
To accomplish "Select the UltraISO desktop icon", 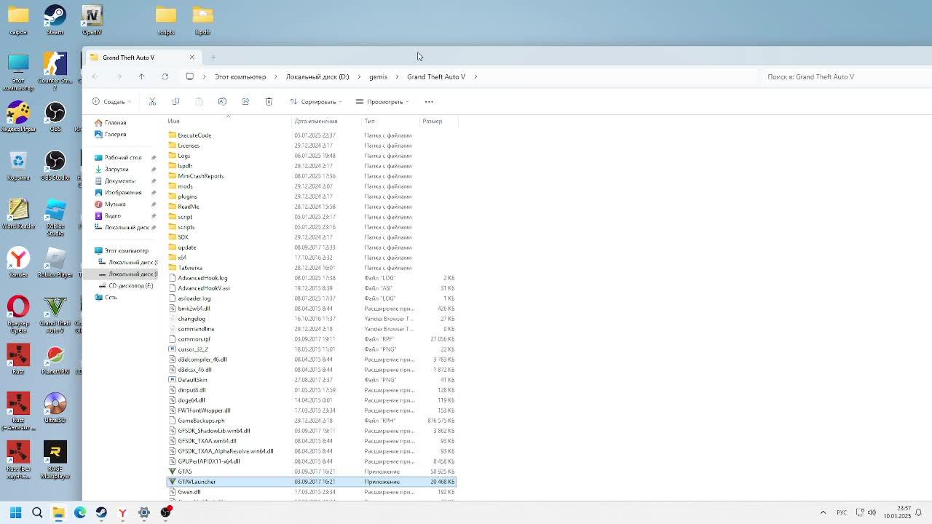I will (x=55, y=408).
